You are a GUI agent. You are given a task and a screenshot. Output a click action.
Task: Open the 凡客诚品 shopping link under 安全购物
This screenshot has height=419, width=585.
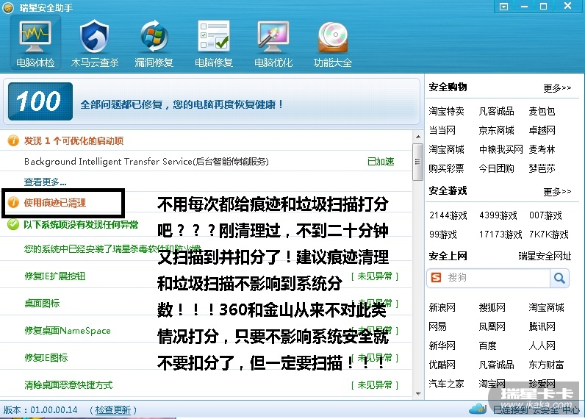point(496,111)
